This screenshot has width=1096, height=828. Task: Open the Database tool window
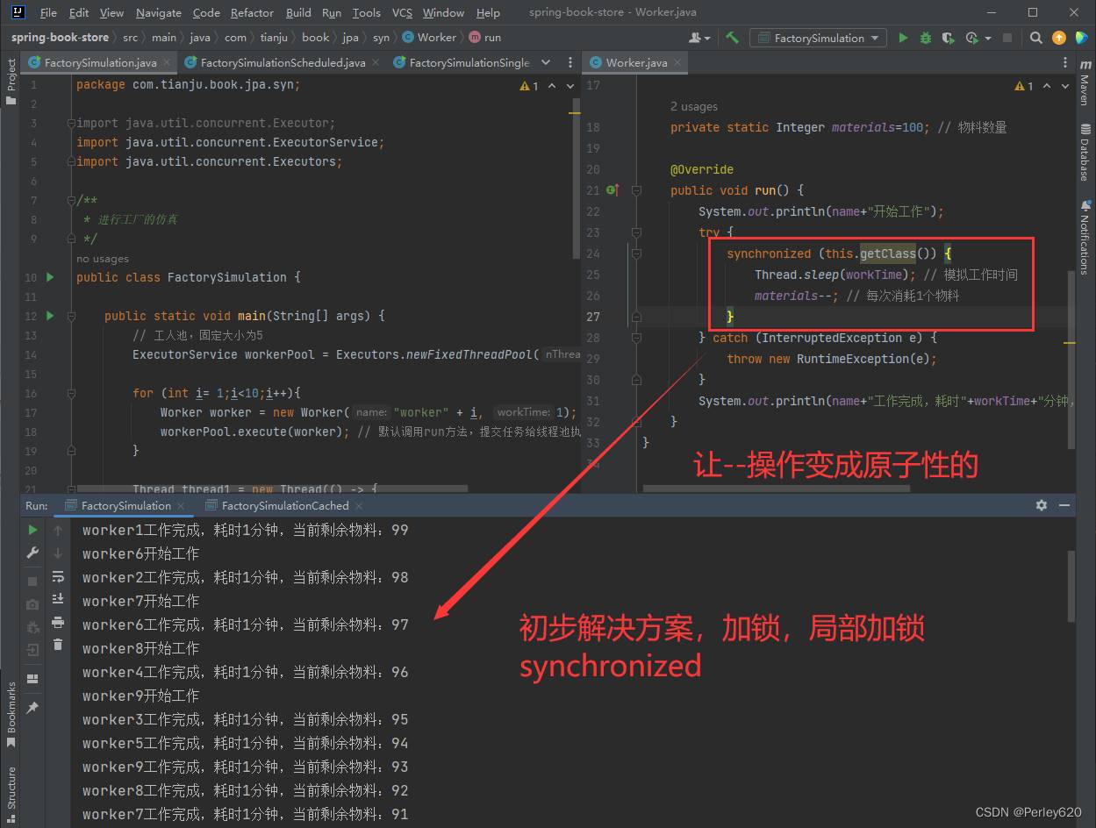tap(1085, 153)
